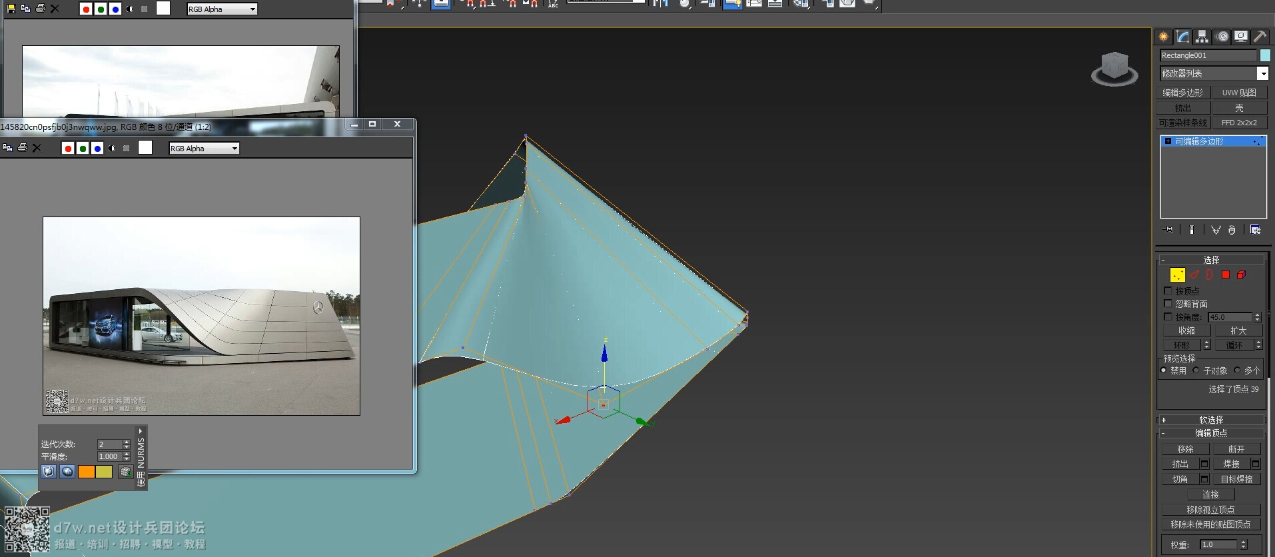Click the 循环 loop button
This screenshot has height=557, width=1275.
tap(1234, 345)
